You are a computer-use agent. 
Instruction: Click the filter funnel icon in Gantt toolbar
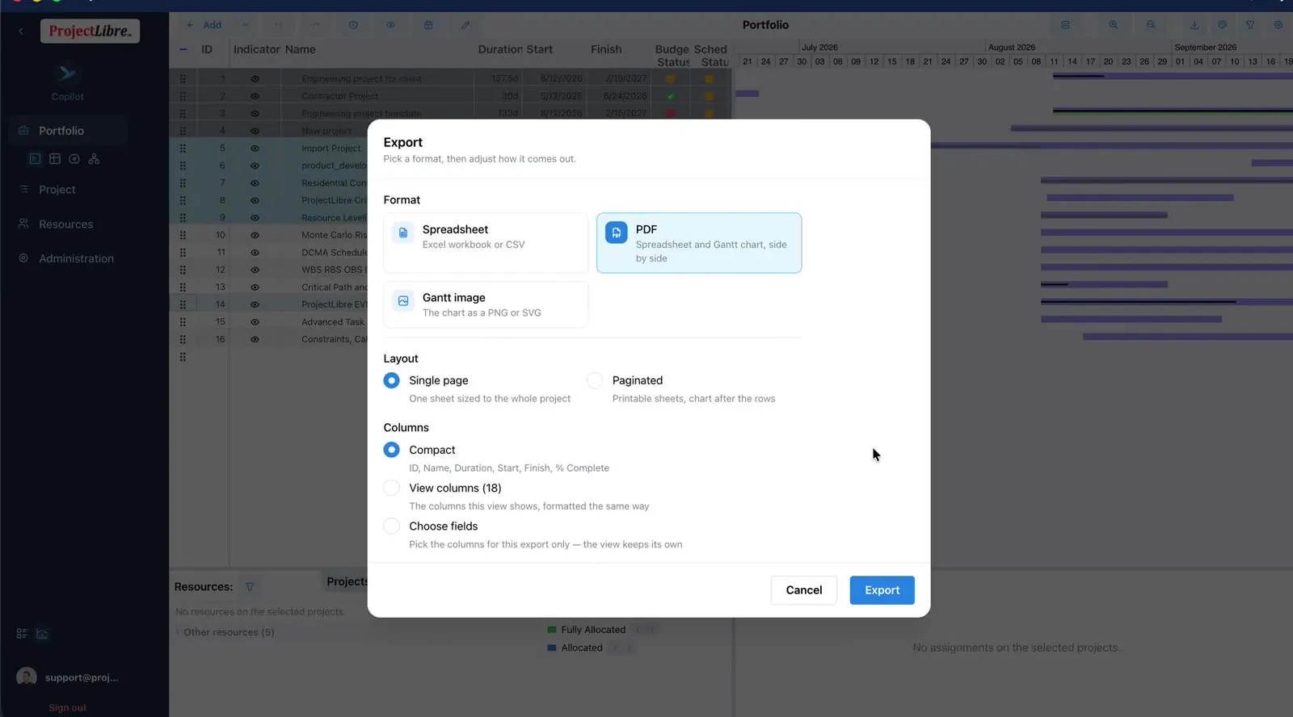1250,25
